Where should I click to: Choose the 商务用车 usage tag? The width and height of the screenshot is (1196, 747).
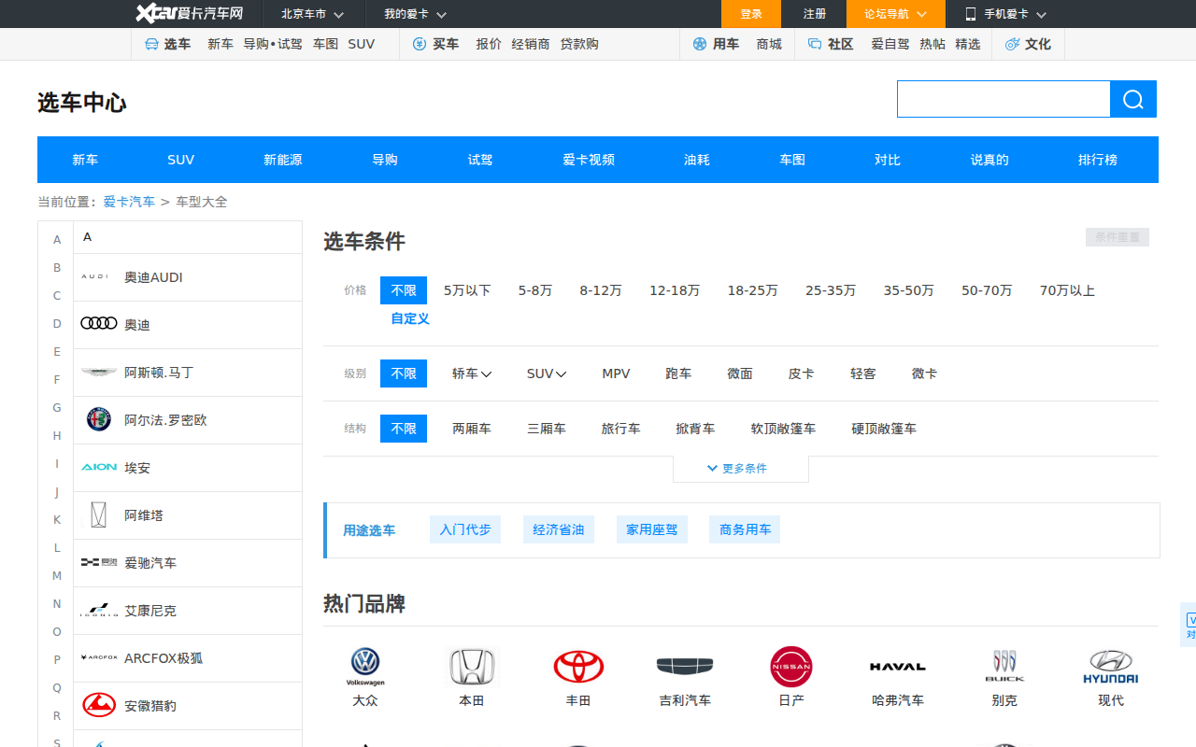(745, 529)
